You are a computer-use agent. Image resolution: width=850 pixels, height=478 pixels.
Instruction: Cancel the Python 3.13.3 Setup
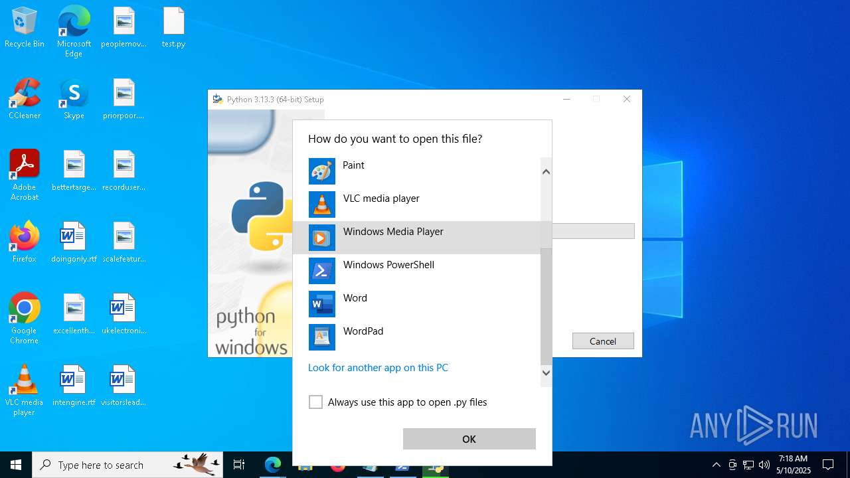603,341
